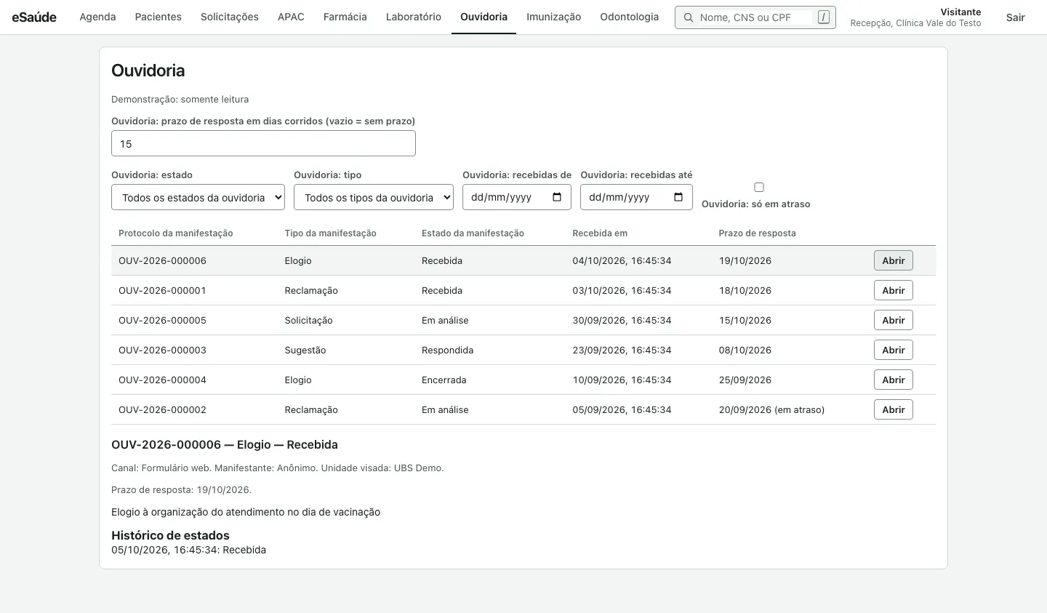The height and width of the screenshot is (613, 1047).
Task: Expand the 'Ouvidoria: tipo' dropdown
Action: click(374, 197)
